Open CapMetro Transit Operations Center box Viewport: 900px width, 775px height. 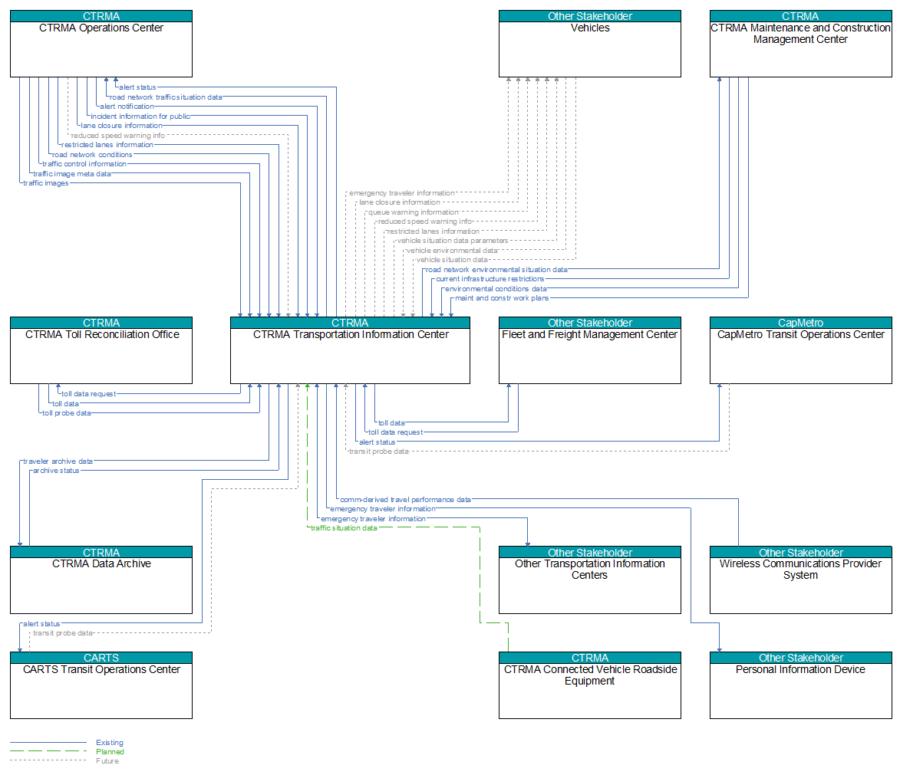click(x=801, y=350)
